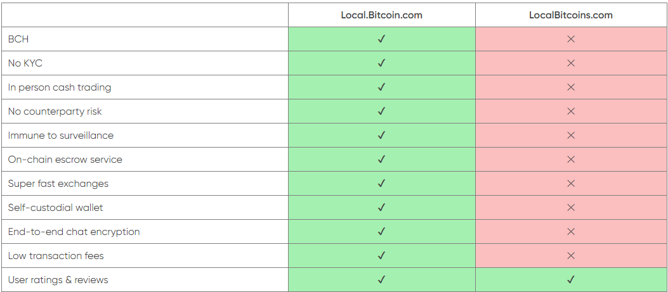
Task: Click the LocalBitcoins.com cross for On-chain escrow service
Action: pos(571,159)
